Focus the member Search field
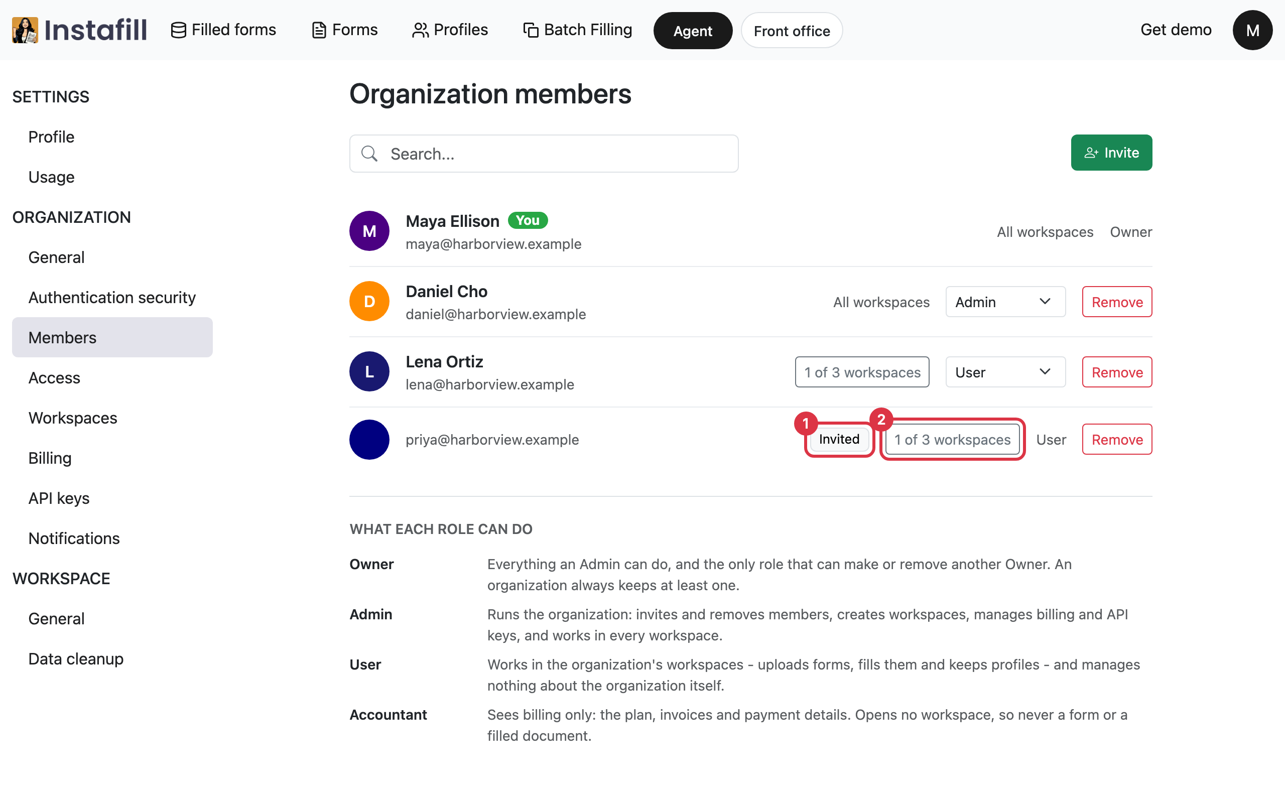1285x803 pixels. click(544, 154)
